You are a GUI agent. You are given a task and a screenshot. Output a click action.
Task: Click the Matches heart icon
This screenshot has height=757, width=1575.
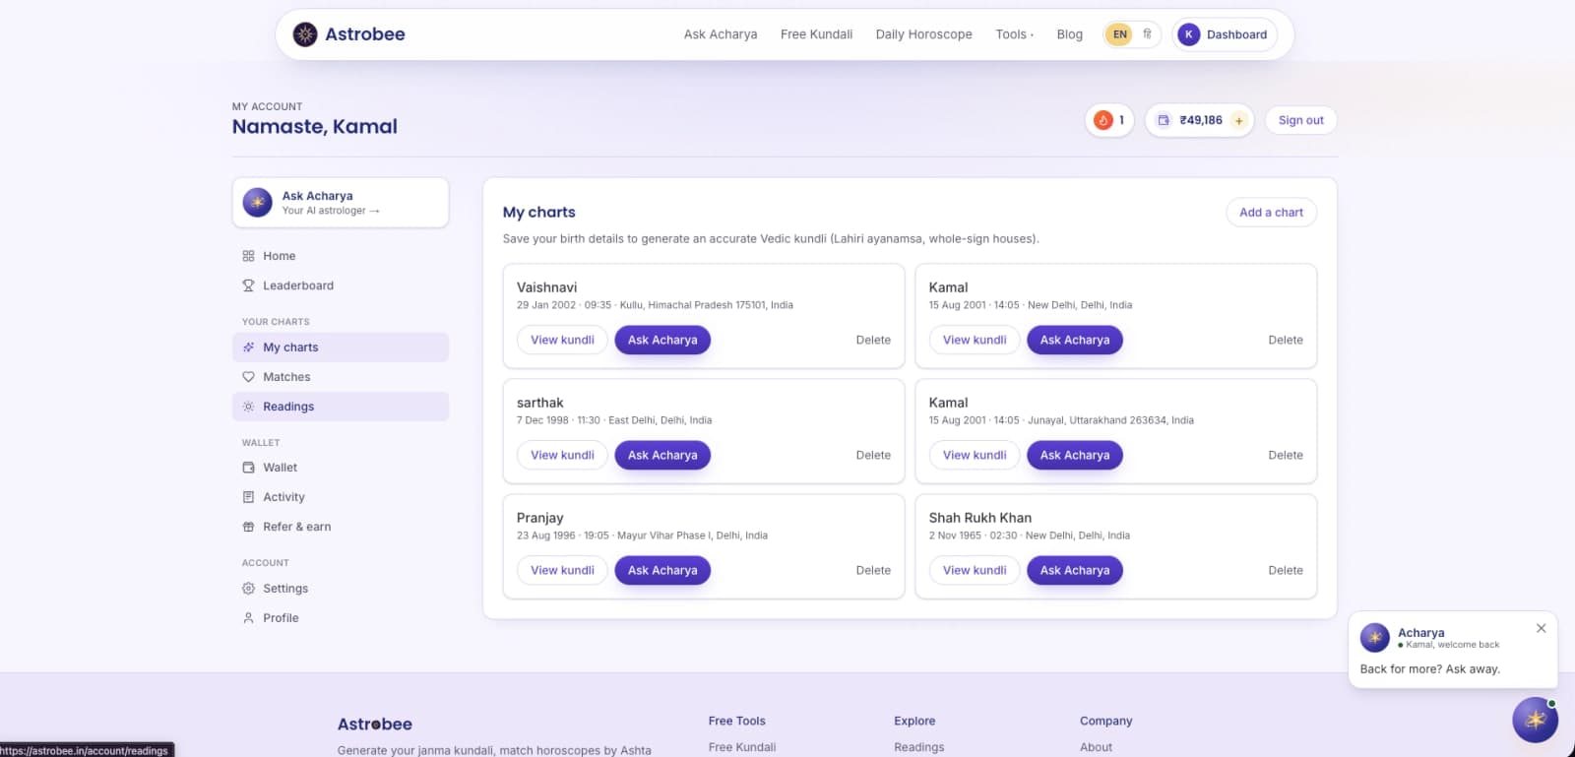tap(248, 377)
